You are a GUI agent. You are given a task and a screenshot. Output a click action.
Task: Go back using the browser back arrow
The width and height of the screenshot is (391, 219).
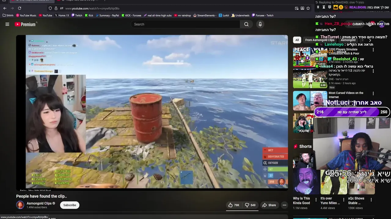coord(5,8)
